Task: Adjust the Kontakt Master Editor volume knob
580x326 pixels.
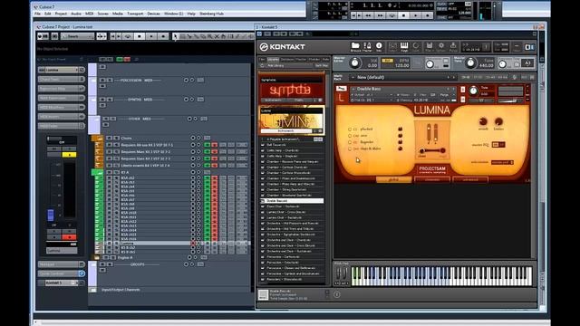Action: tap(354, 63)
